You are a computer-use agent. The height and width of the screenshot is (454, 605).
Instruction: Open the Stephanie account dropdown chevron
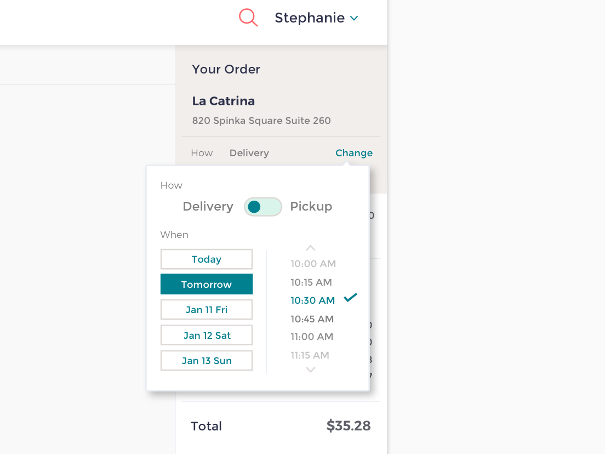coord(353,18)
